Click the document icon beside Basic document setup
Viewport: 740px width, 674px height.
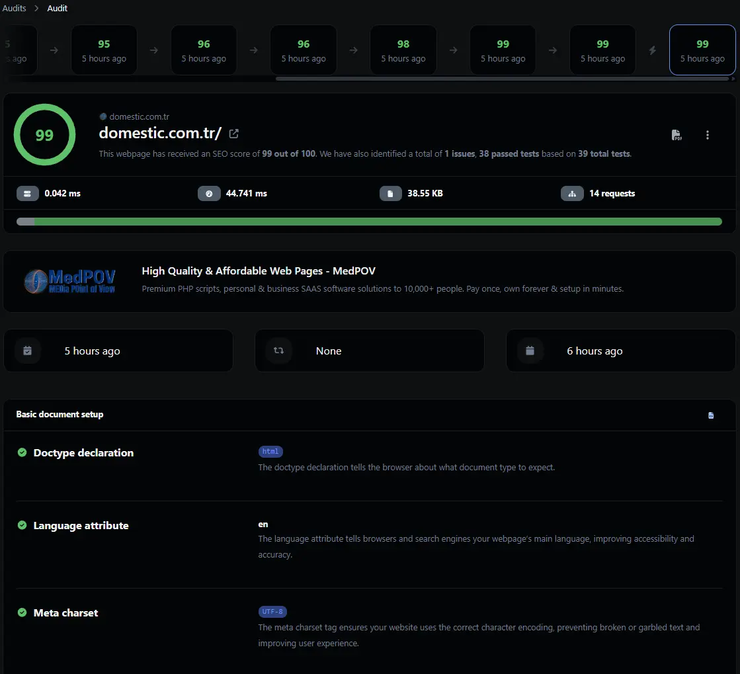[711, 415]
